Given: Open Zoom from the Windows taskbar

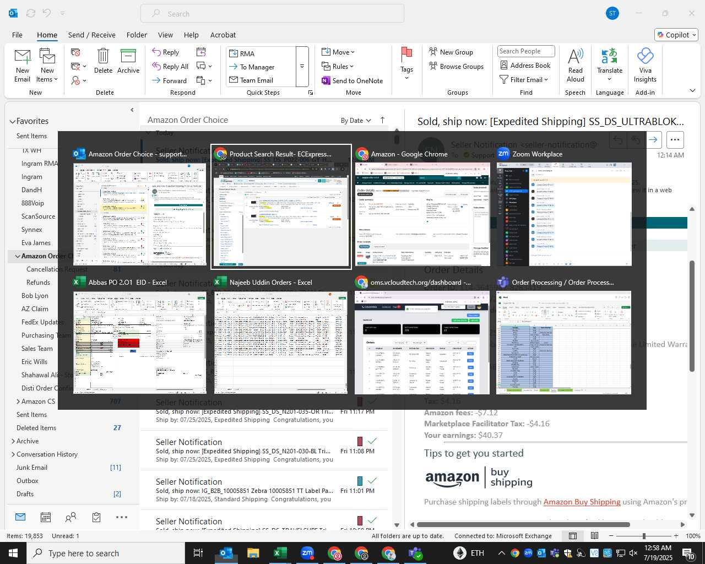Looking at the screenshot, I should coord(307,553).
